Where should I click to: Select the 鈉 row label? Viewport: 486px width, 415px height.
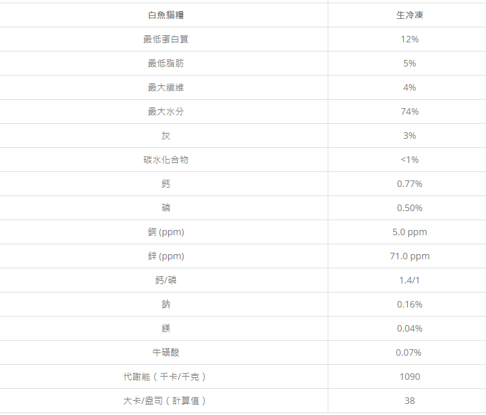click(165, 304)
